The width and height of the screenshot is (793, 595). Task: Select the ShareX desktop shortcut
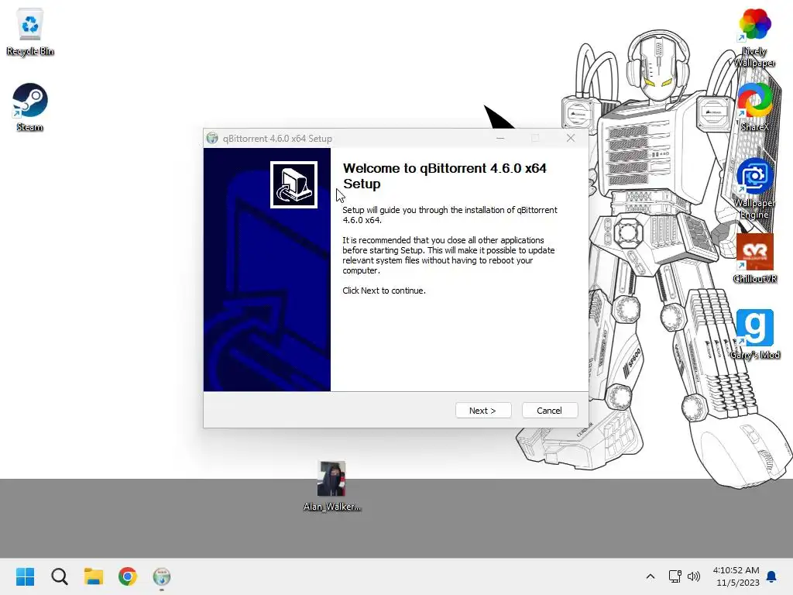click(x=754, y=107)
